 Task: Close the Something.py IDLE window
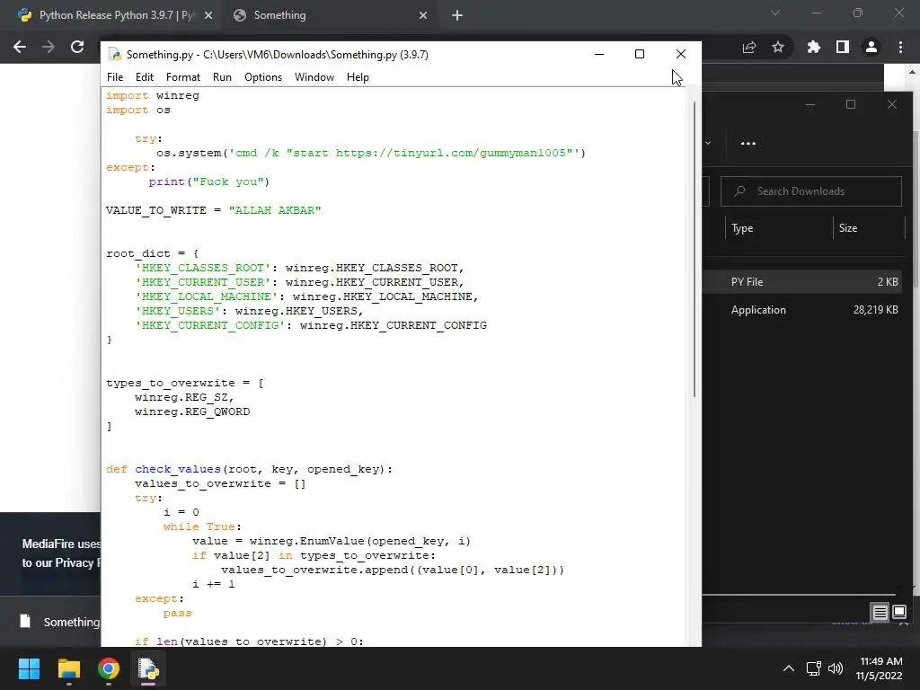pos(681,54)
